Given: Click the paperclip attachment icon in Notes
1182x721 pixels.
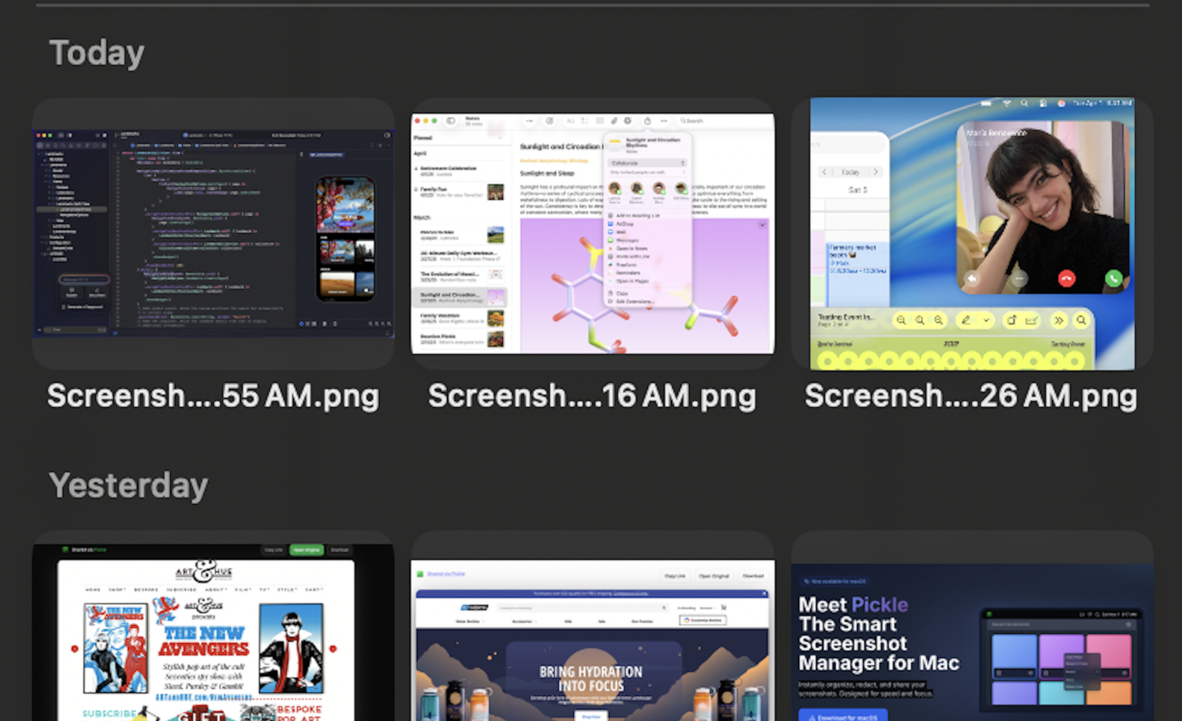Looking at the screenshot, I should click(x=614, y=121).
